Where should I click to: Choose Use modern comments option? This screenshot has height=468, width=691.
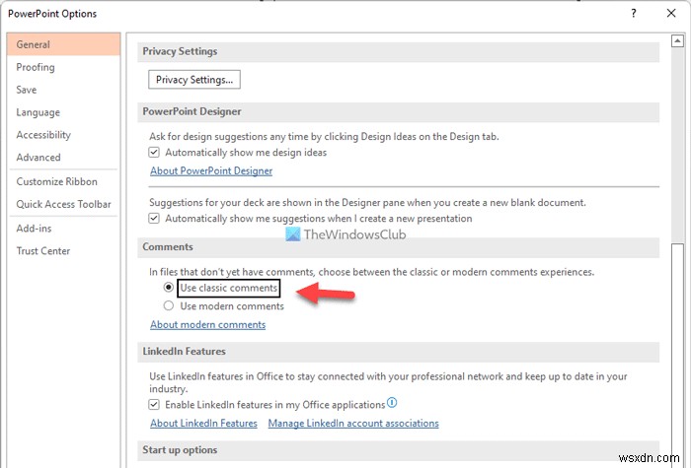[169, 306]
